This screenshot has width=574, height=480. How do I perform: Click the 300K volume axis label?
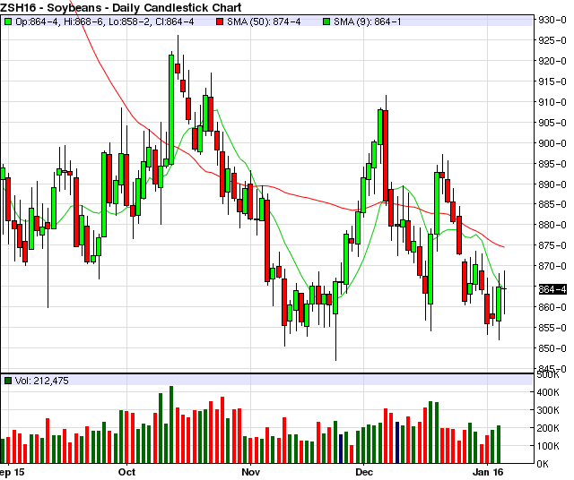pyautogui.click(x=548, y=410)
